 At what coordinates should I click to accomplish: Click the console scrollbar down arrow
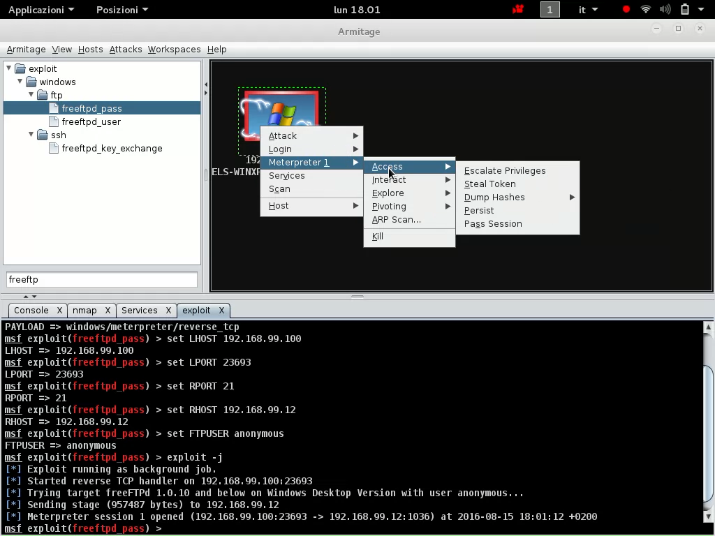[708, 516]
